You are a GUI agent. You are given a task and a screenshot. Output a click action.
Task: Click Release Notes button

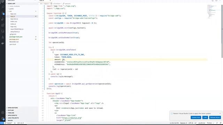(x=215, y=117)
